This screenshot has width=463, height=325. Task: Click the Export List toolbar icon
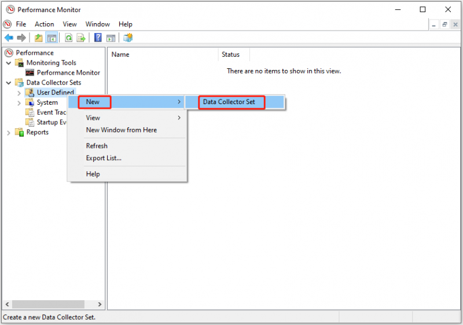(81, 38)
